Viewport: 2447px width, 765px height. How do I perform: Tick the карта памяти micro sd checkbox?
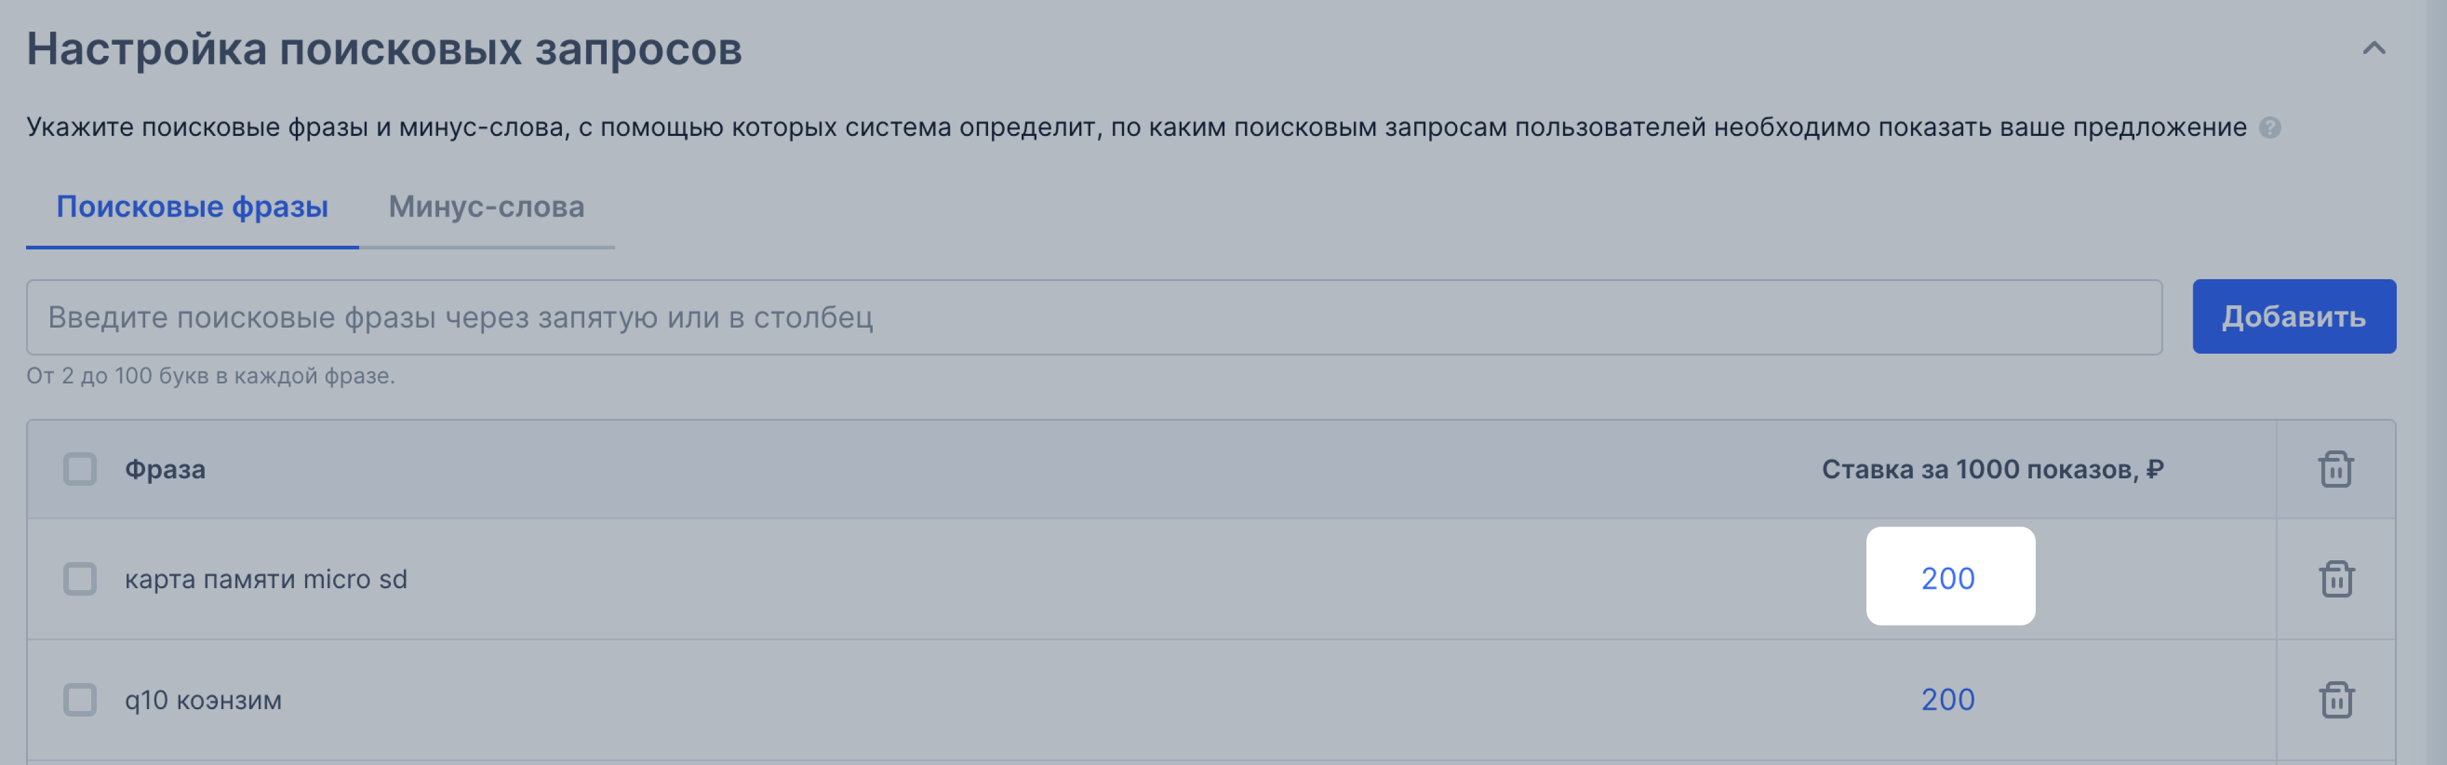click(80, 579)
